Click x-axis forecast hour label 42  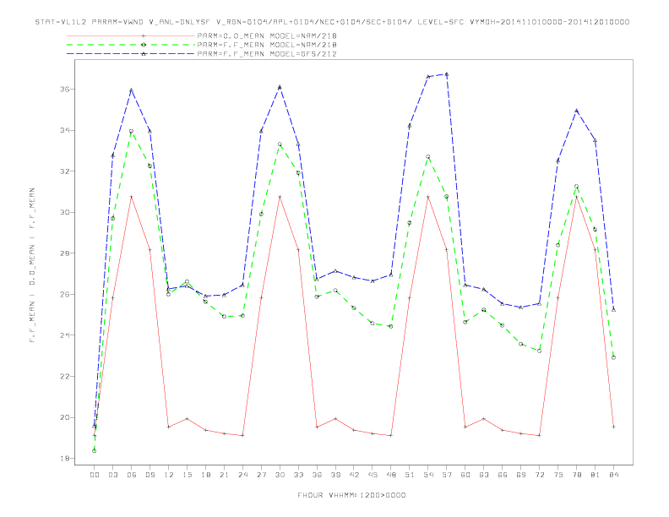(354, 475)
